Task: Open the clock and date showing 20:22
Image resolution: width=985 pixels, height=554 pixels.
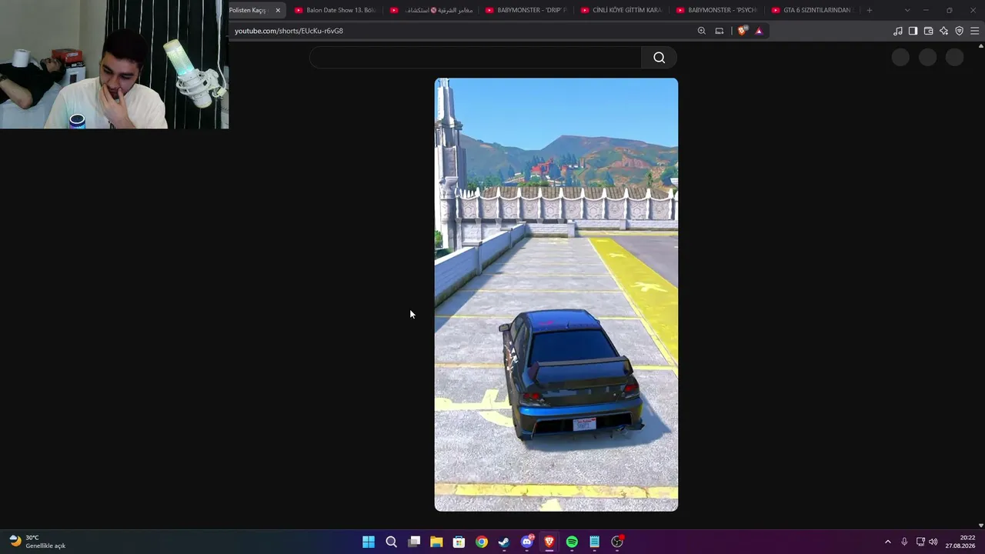Action: [960, 542]
